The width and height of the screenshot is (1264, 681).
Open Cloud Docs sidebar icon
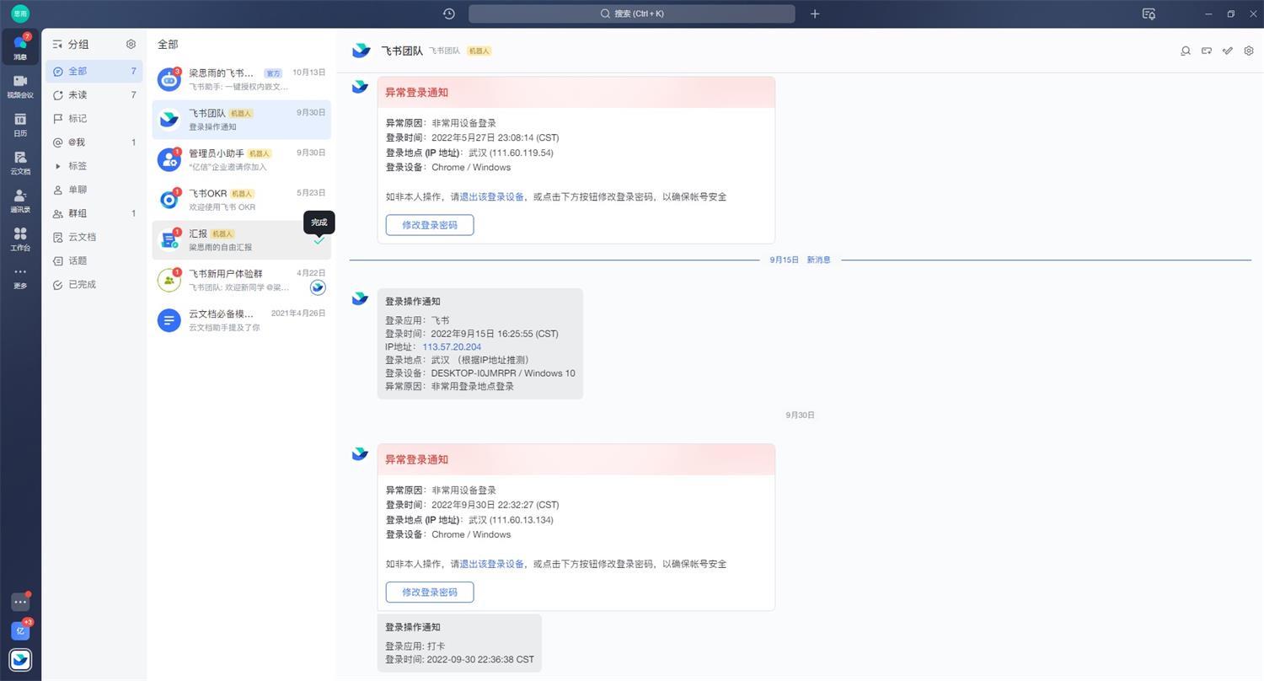(x=20, y=163)
